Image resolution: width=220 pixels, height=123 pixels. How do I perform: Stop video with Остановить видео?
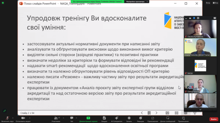click(23, 119)
